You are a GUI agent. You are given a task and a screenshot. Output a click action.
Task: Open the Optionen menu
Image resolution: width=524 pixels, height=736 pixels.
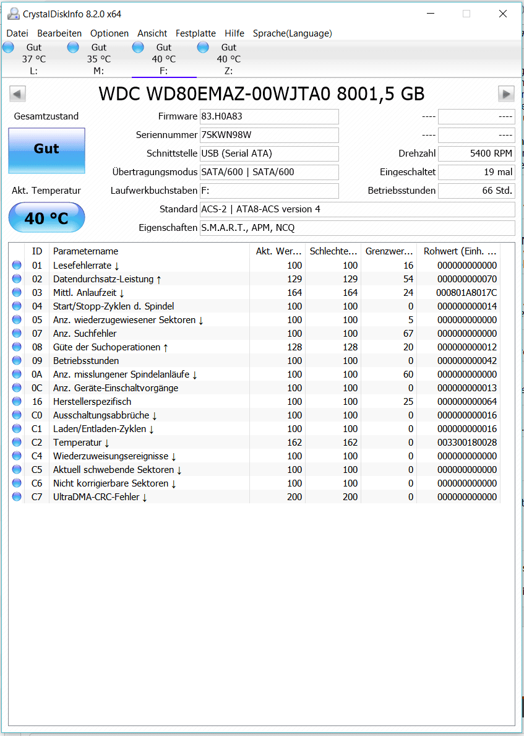110,33
